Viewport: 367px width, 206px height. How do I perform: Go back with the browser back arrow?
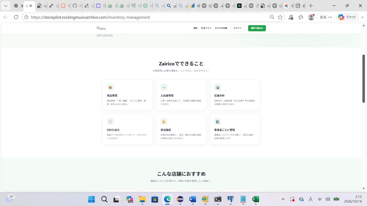6,17
